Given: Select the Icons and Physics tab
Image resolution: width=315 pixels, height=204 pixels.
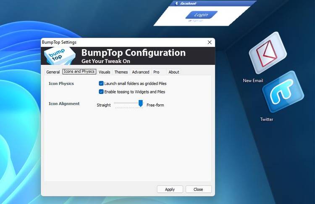Looking at the screenshot, I should pyautogui.click(x=79, y=72).
